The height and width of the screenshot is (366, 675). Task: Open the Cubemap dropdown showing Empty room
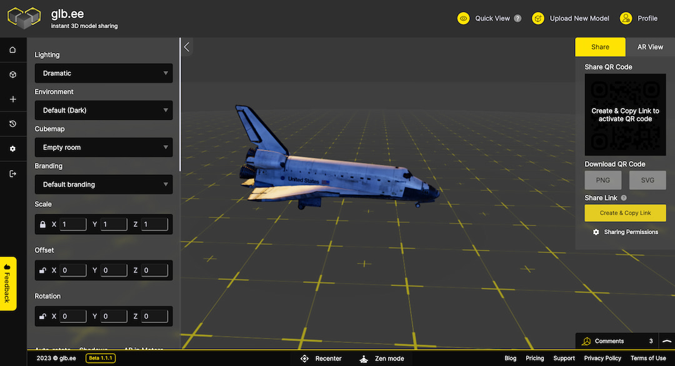coord(103,147)
